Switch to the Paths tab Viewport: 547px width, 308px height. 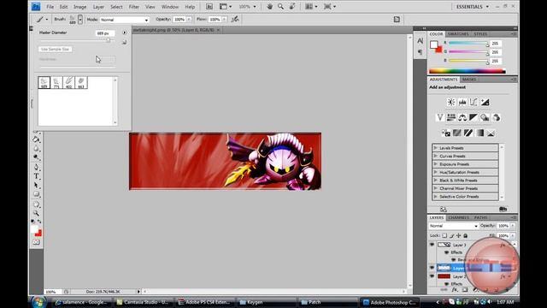tap(480, 217)
